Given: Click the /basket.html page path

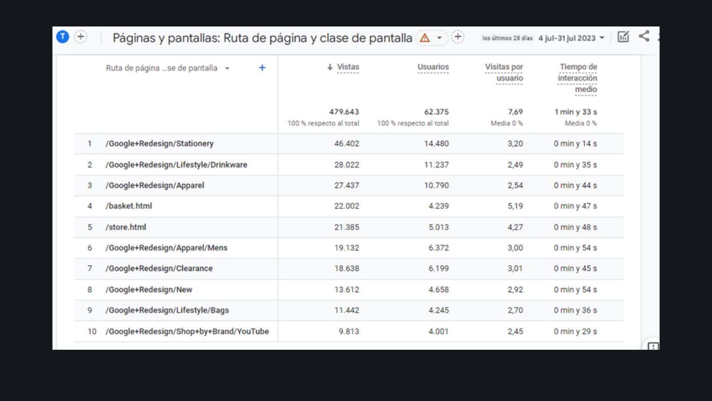Looking at the screenshot, I should pyautogui.click(x=129, y=206).
